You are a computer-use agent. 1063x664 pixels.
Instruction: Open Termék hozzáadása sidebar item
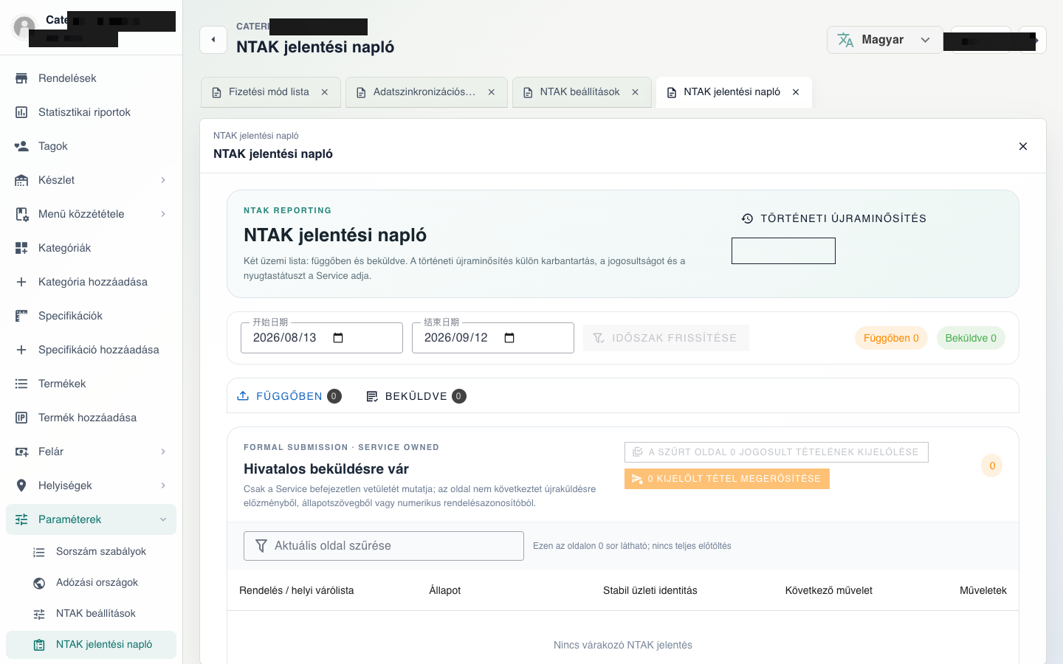point(91,418)
